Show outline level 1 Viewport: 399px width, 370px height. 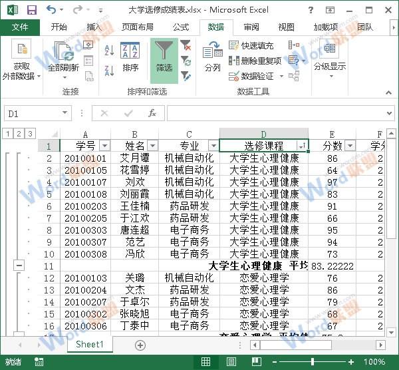tap(7, 134)
